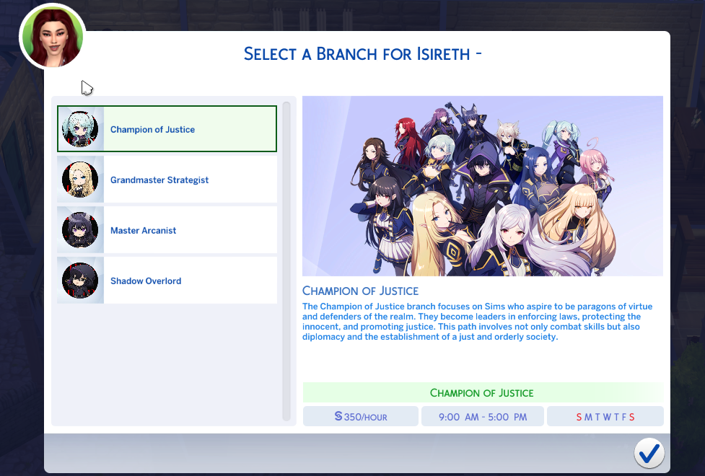
Task: Click the Select a Branch for Isireth title
Action: tap(362, 54)
